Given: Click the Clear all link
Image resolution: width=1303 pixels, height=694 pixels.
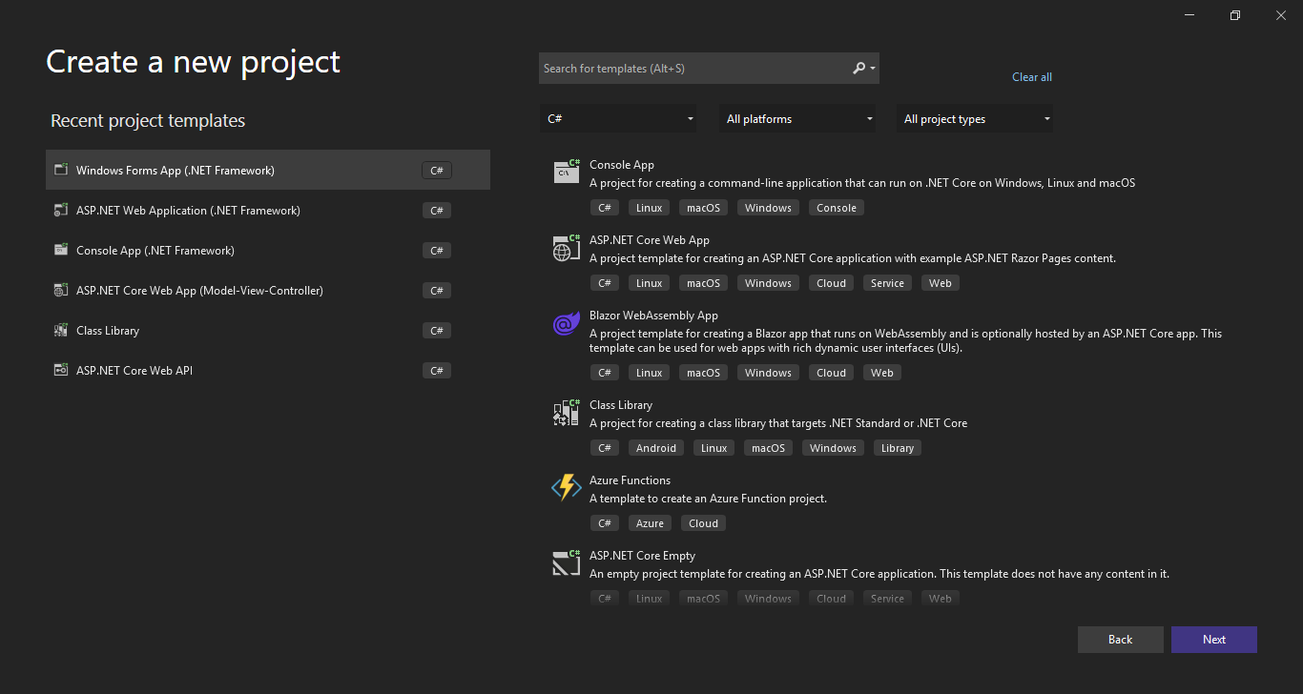Looking at the screenshot, I should pos(1032,77).
